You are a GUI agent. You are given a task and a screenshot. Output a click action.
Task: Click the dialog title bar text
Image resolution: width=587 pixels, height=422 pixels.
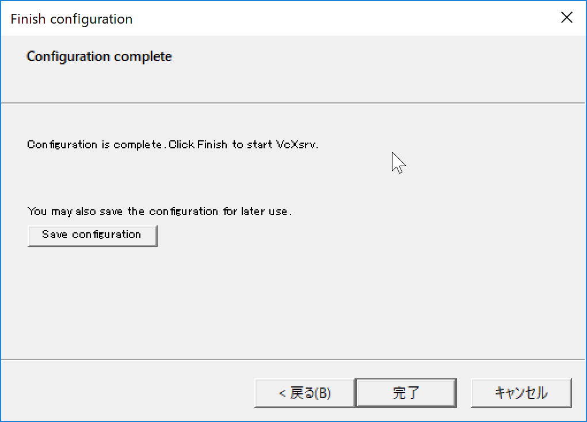tap(71, 18)
